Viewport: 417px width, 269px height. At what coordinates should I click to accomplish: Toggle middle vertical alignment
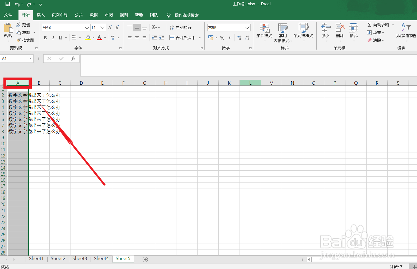(137, 27)
